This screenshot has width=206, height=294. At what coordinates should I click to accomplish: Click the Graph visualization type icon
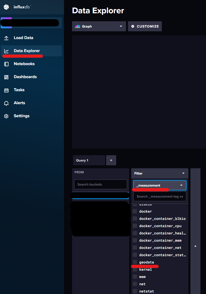pyautogui.click(x=78, y=27)
